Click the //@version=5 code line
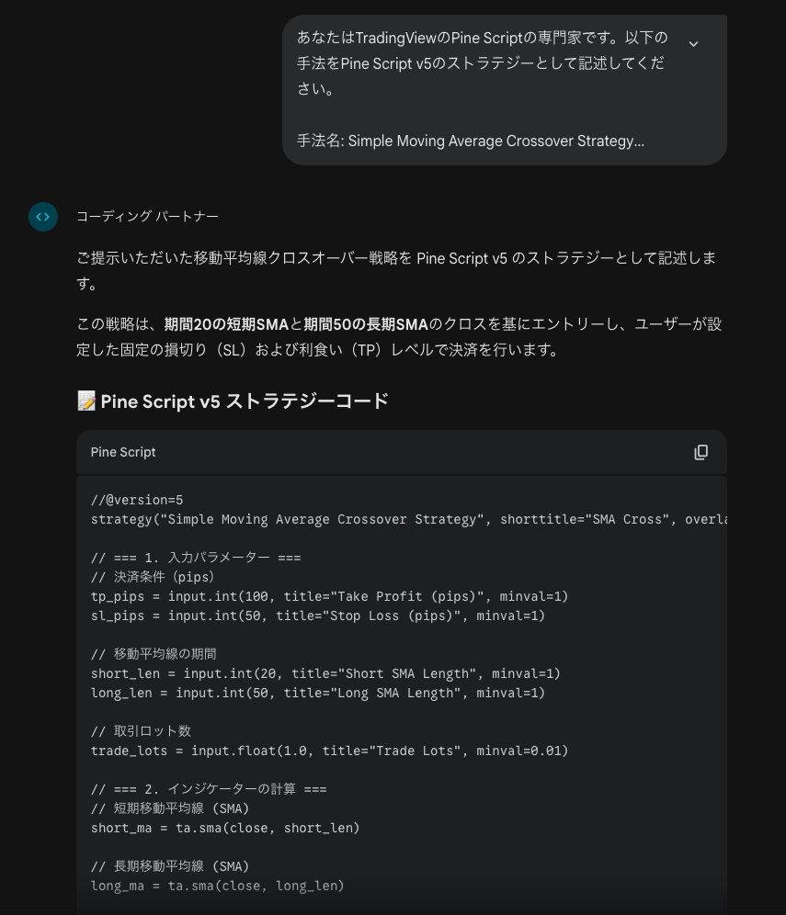This screenshot has width=786, height=915. pos(137,500)
